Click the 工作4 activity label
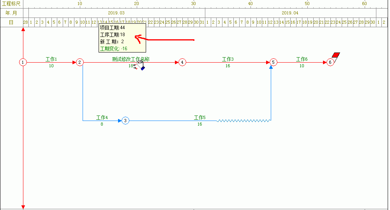This screenshot has height=210, width=390. point(102,118)
